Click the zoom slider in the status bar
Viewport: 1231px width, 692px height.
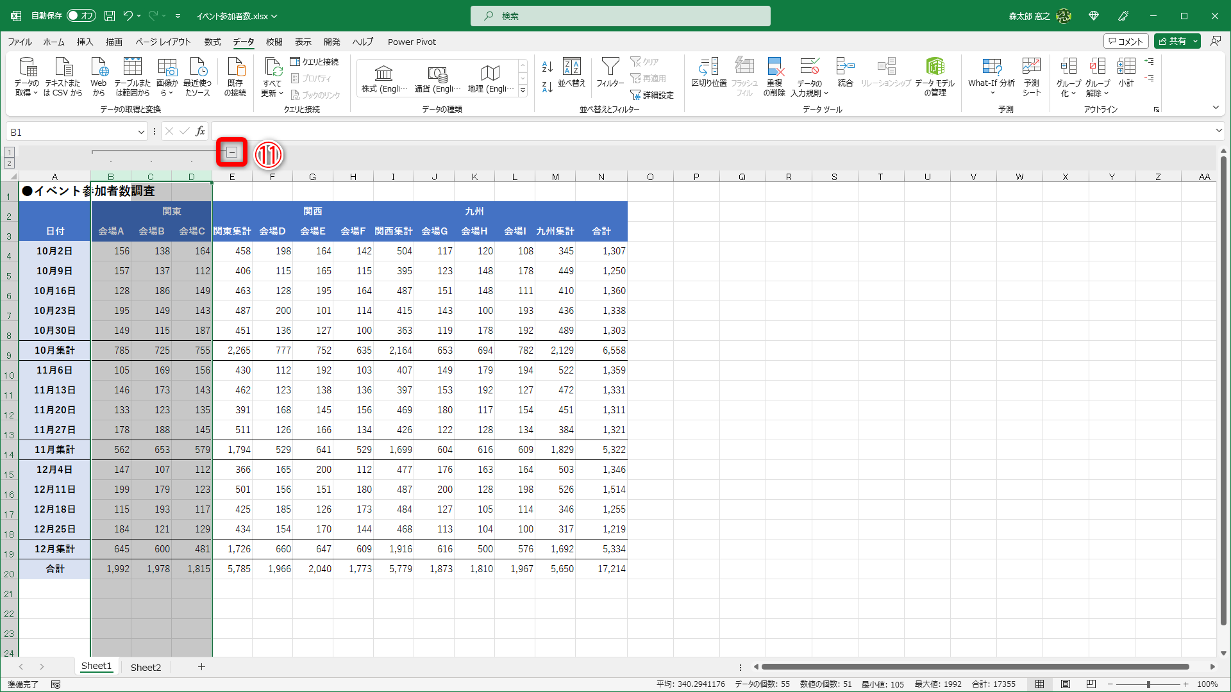click(x=1148, y=684)
